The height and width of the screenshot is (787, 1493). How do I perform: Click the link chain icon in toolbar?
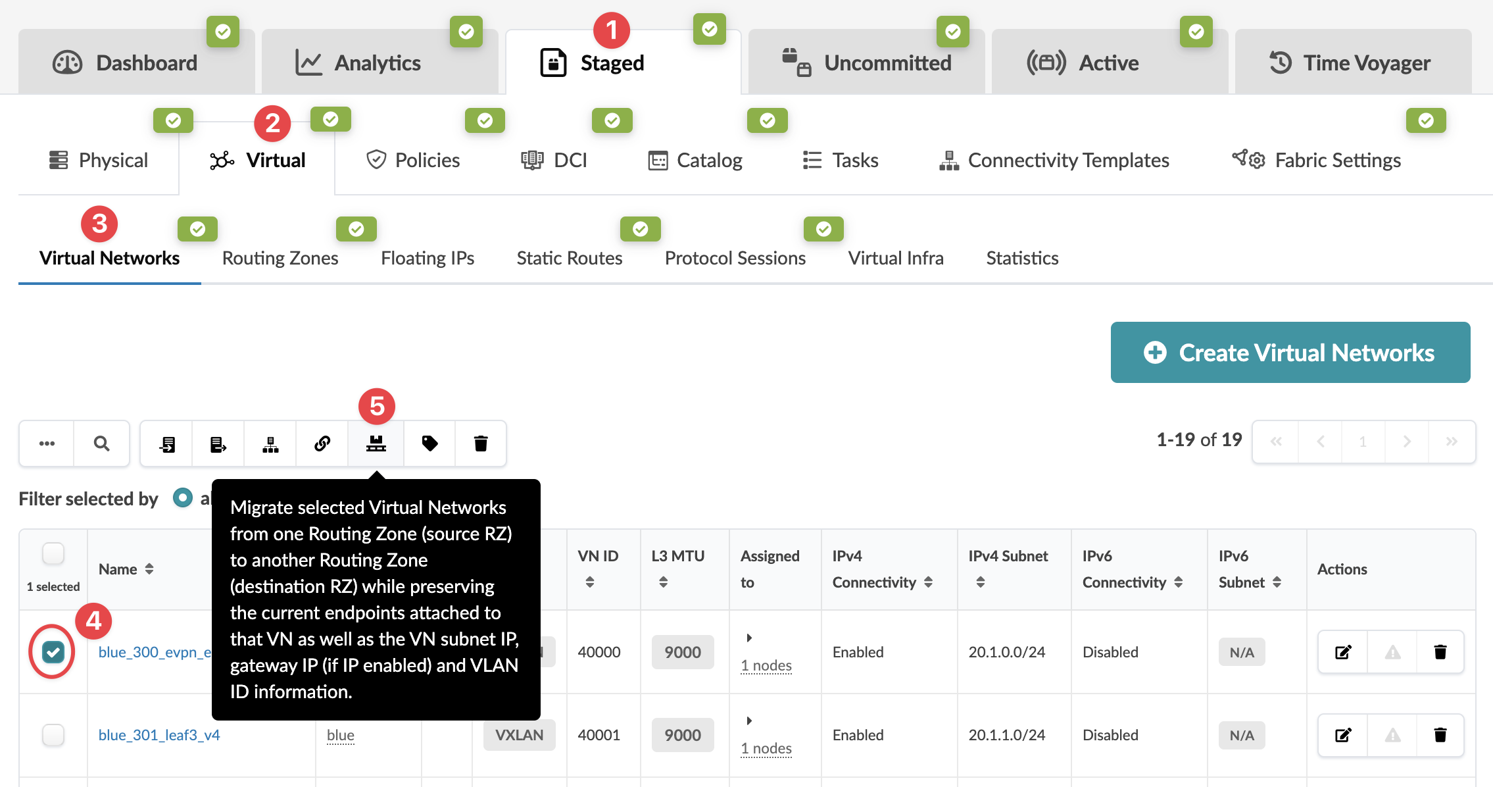pos(322,444)
